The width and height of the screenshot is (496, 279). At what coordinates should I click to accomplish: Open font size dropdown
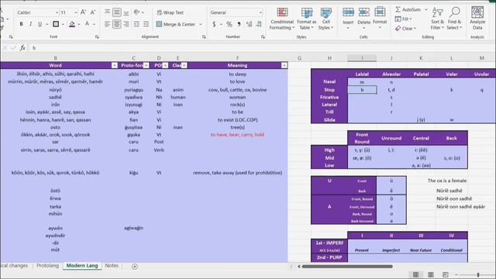click(76, 12)
